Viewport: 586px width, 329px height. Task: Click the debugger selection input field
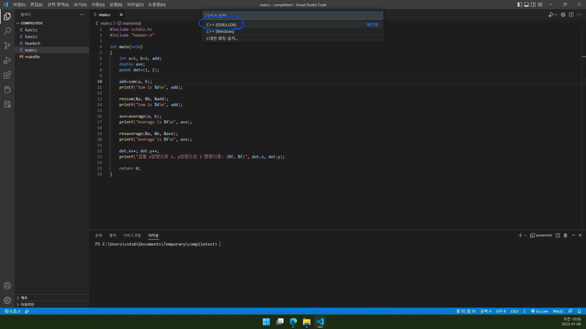(x=293, y=16)
